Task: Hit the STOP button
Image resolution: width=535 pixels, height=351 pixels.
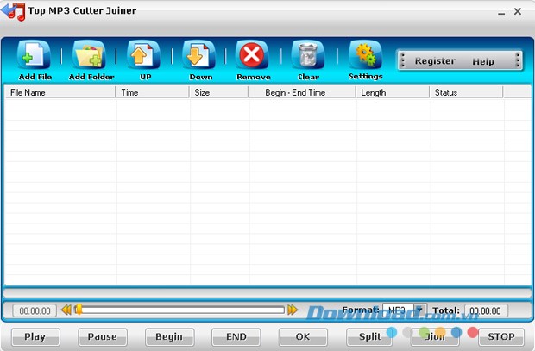Action: coord(501,336)
